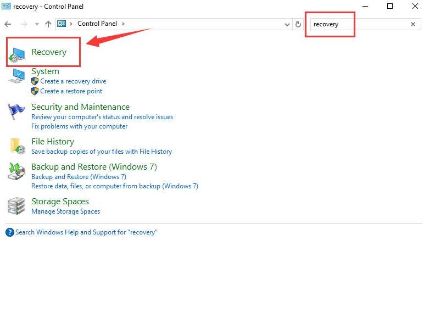The width and height of the screenshot is (424, 313).
Task: Expand the address bar history dropdown
Action: coord(287,24)
